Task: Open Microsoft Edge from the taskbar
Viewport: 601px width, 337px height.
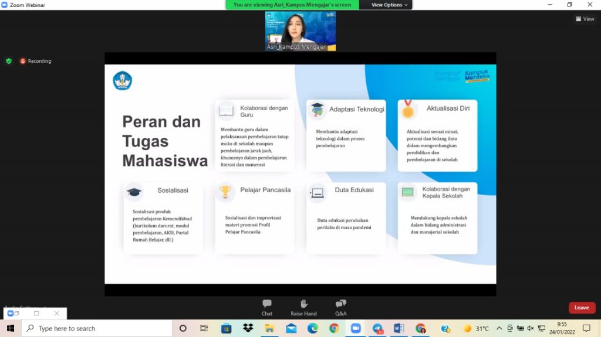Action: [x=312, y=328]
